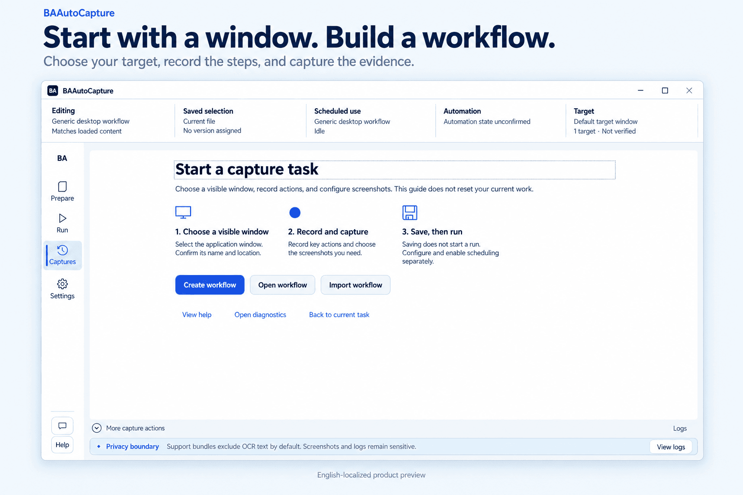743x495 pixels.
Task: Maximize the BAAutoCapture window
Action: tap(665, 90)
